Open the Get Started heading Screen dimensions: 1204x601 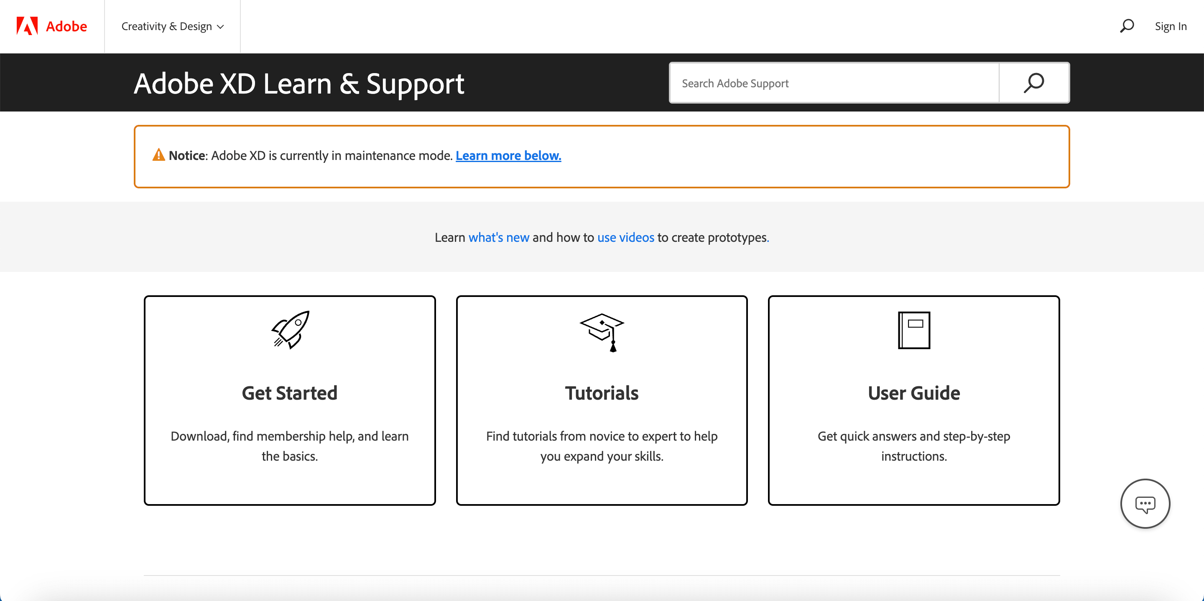[289, 393]
